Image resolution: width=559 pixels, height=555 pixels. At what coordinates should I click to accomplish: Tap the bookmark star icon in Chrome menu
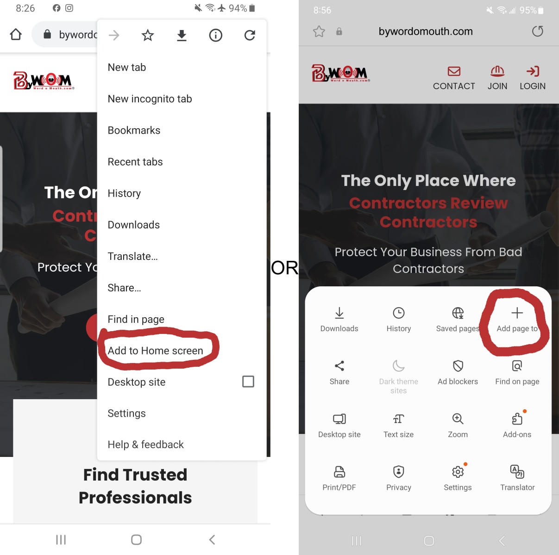(x=148, y=35)
